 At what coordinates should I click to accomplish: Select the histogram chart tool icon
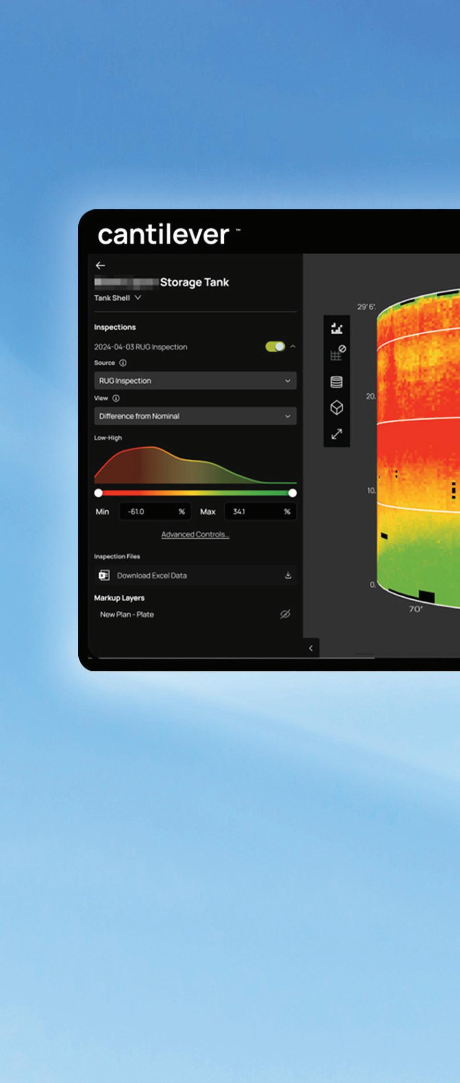[337, 328]
